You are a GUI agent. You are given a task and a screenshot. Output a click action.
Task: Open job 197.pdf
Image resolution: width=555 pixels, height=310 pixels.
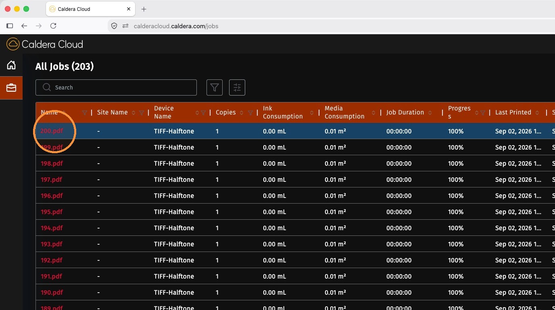[51, 179]
